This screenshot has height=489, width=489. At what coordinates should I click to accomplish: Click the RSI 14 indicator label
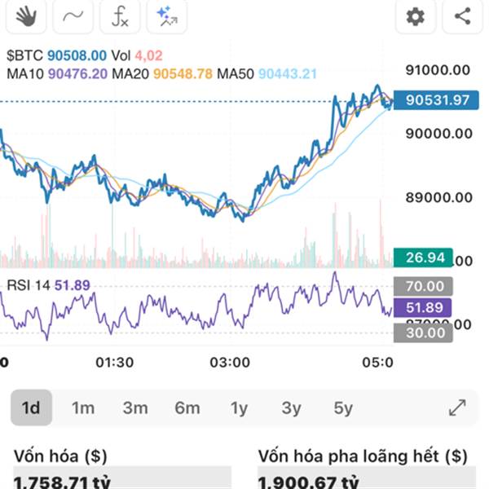(30, 285)
